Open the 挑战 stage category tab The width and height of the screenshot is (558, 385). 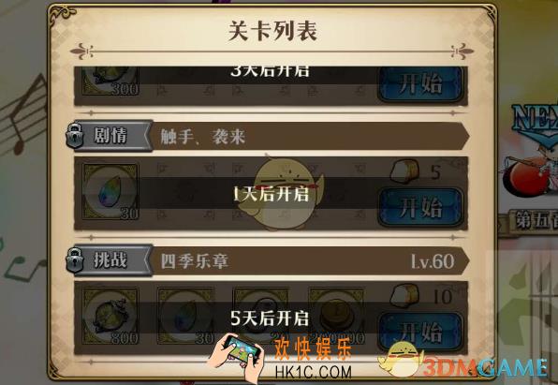tap(110, 260)
